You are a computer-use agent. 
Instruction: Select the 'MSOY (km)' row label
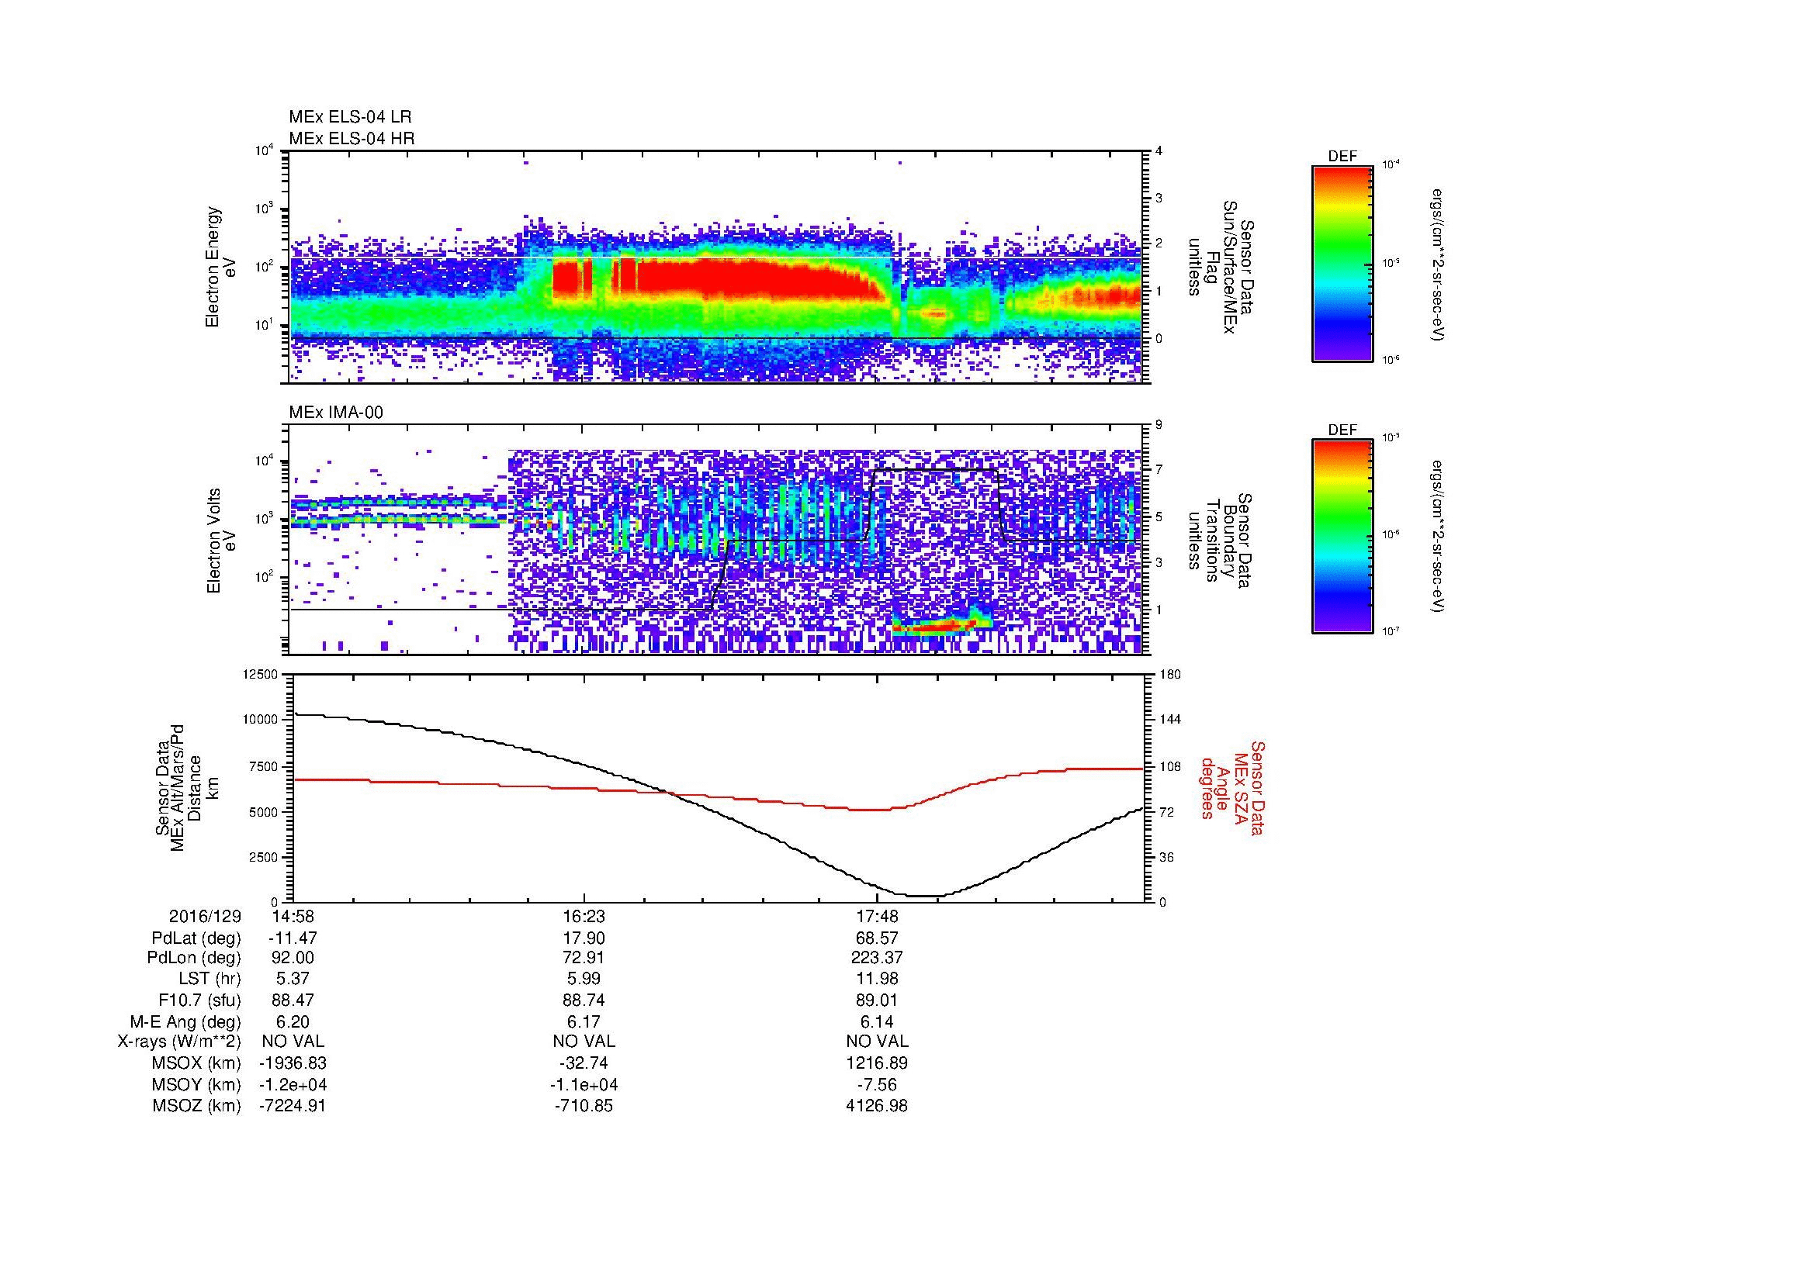(x=196, y=1084)
